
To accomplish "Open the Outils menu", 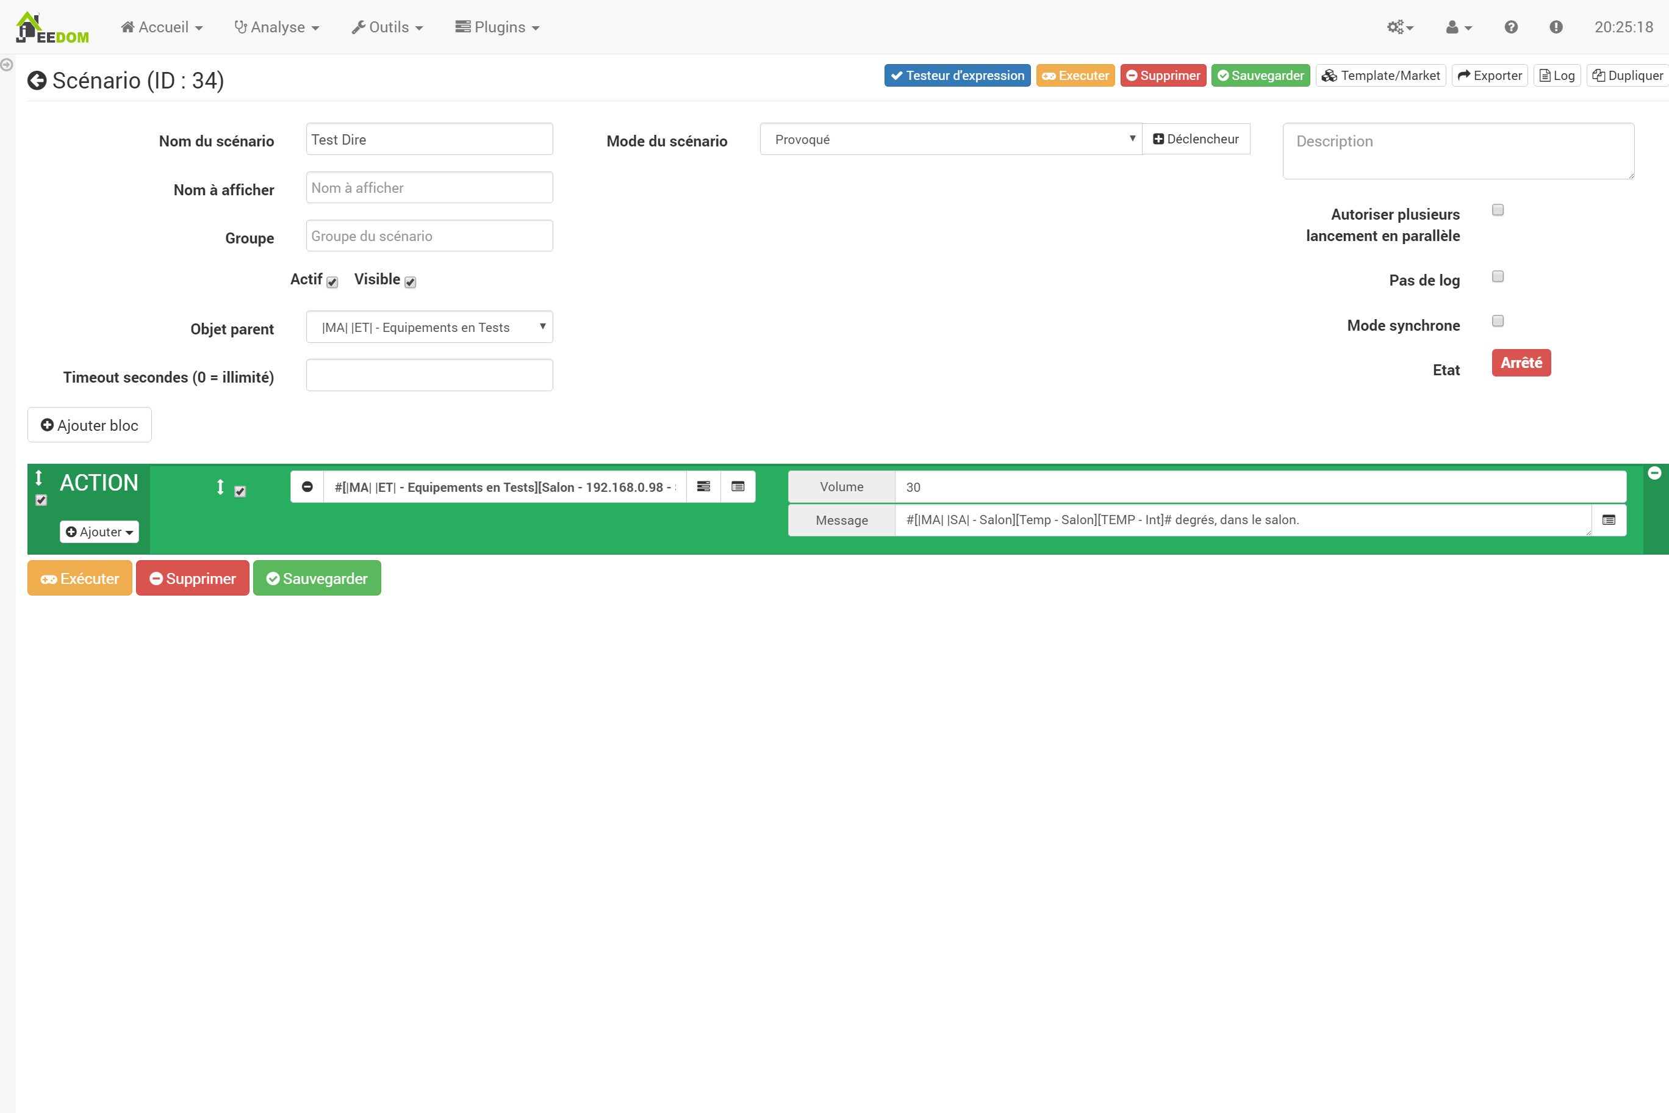I will (x=387, y=27).
